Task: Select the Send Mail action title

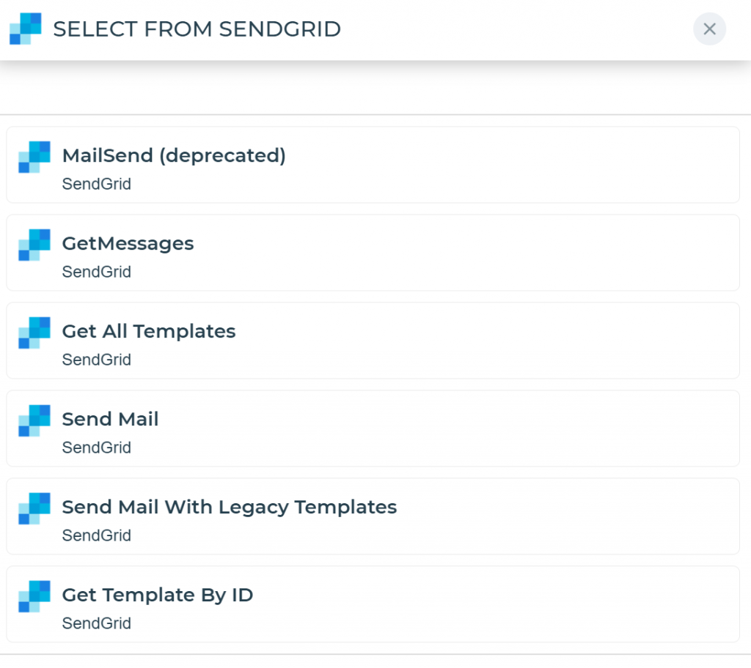Action: (110, 419)
